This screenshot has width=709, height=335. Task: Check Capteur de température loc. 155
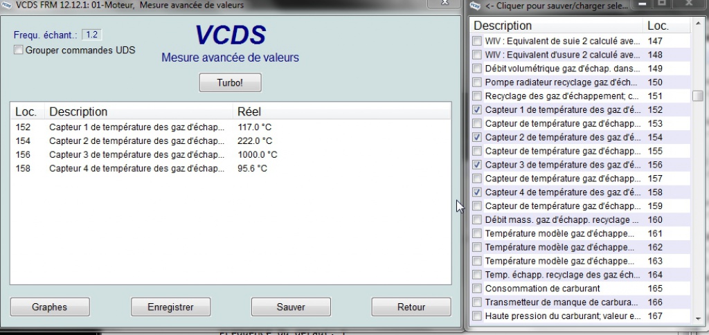point(477,151)
